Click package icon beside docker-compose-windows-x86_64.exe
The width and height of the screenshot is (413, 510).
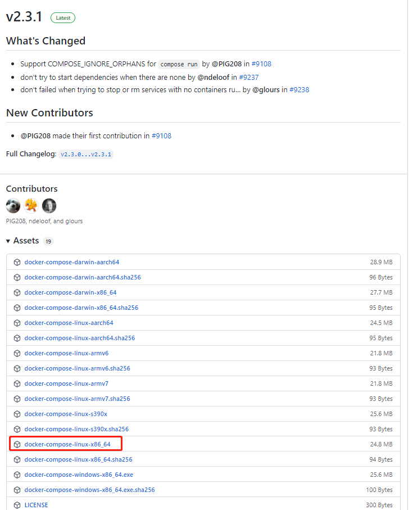[x=17, y=475]
